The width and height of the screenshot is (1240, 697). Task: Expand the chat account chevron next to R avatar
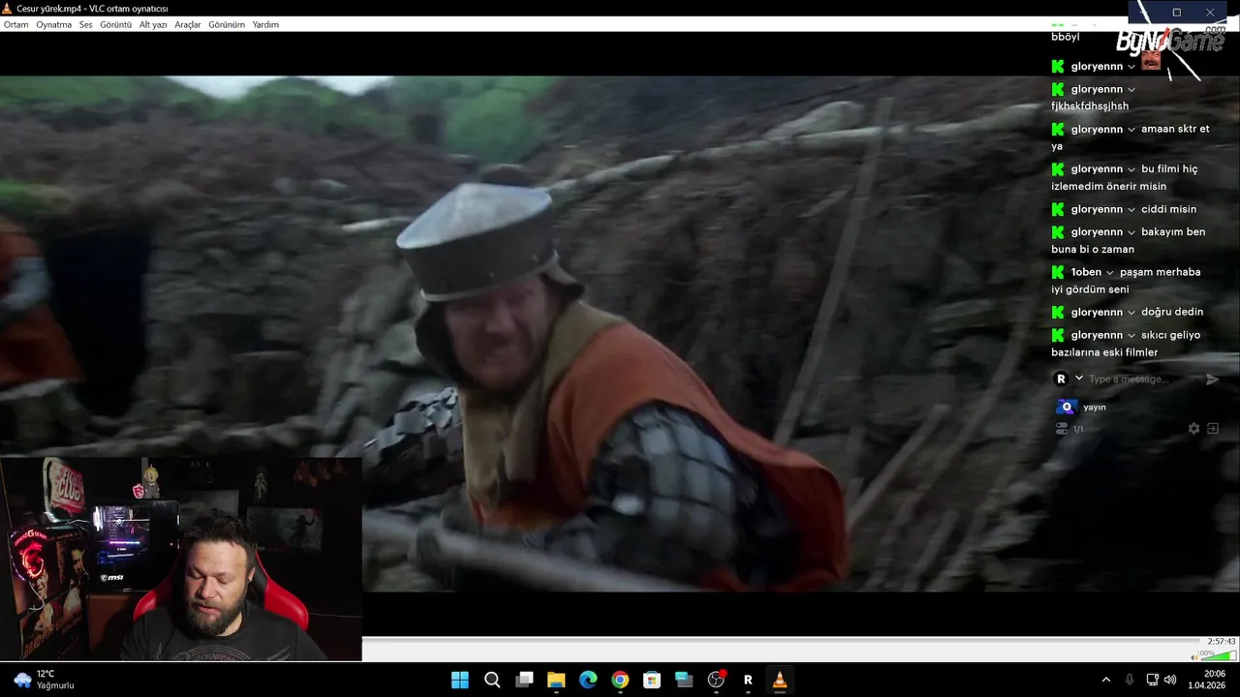click(1079, 379)
